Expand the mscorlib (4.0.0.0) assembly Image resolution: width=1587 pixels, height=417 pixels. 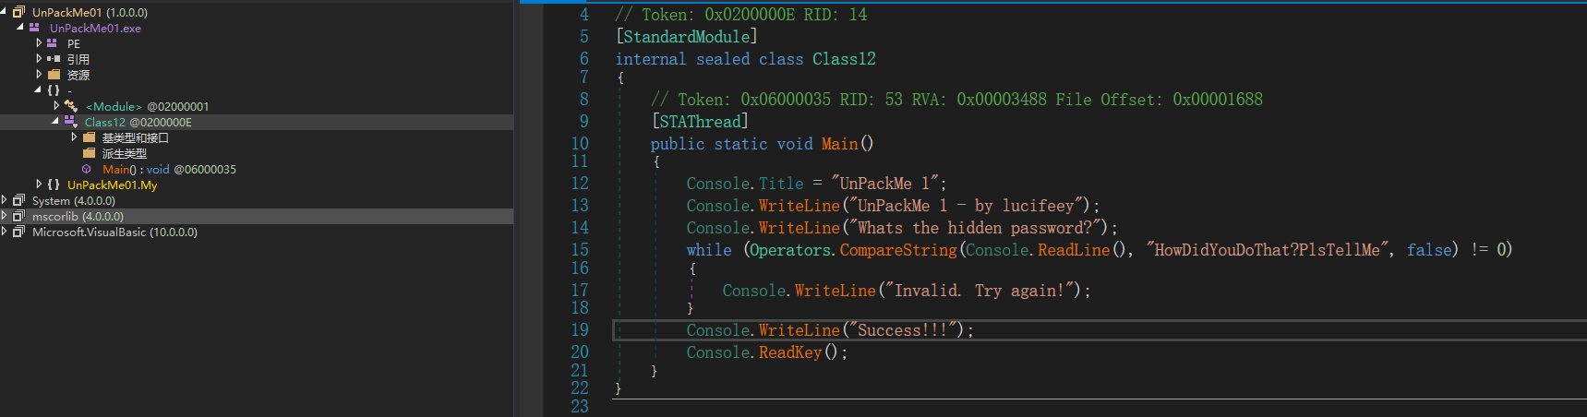(x=4, y=216)
